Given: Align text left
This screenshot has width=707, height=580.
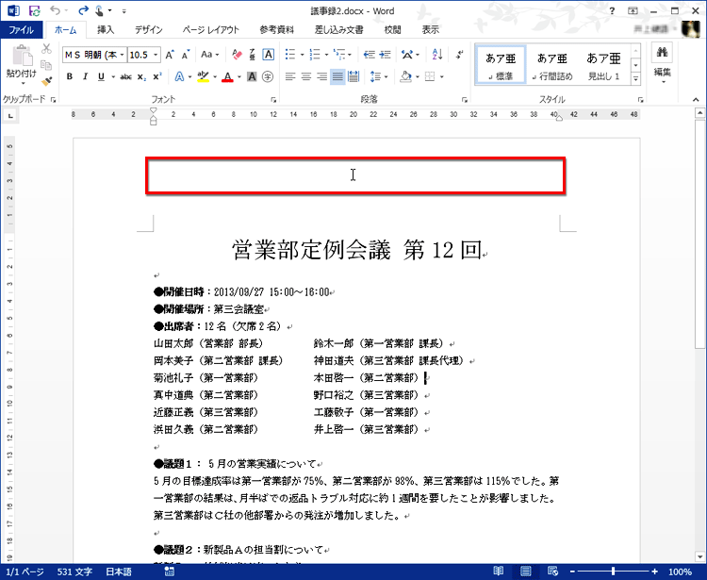Looking at the screenshot, I should click(x=290, y=77).
